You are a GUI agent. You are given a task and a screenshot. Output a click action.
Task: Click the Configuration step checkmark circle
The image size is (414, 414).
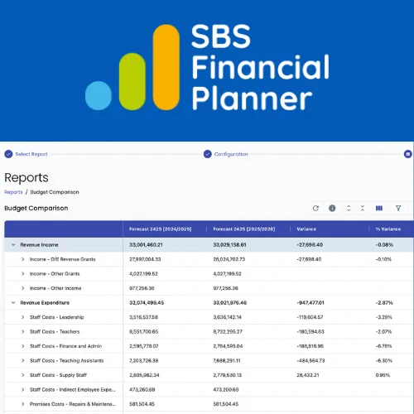coord(208,154)
